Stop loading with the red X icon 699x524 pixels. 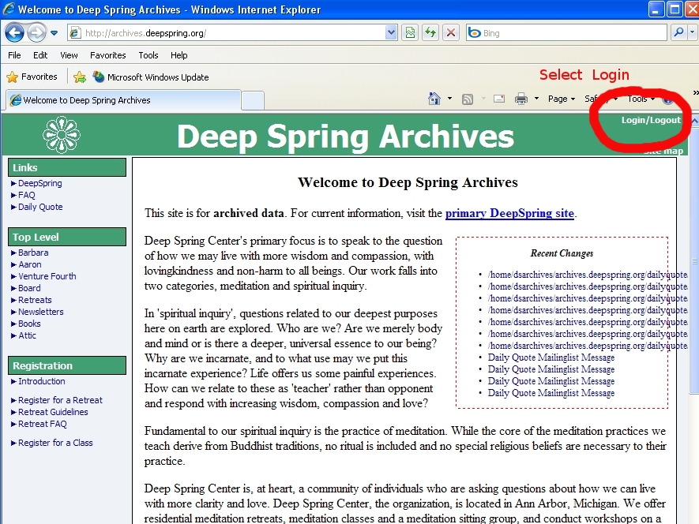451,33
